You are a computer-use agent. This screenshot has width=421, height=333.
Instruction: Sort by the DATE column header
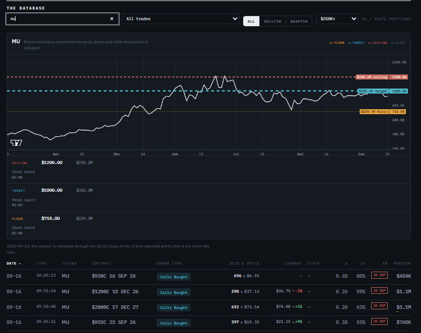click(14, 264)
